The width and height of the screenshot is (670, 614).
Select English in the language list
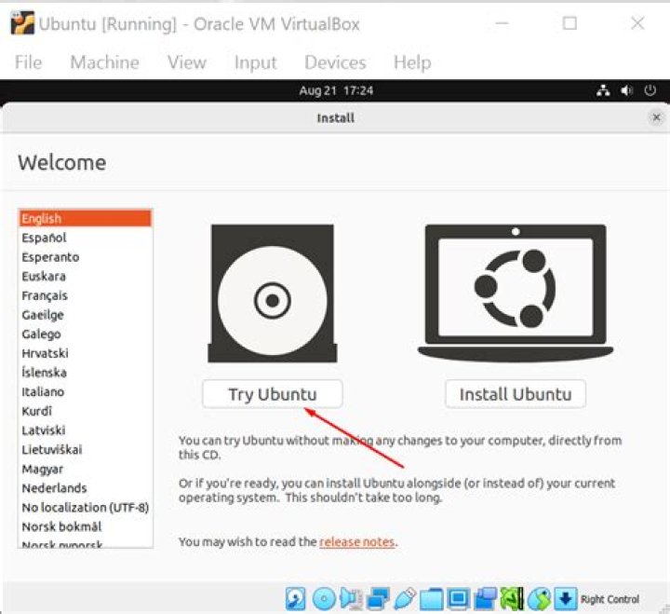point(85,218)
